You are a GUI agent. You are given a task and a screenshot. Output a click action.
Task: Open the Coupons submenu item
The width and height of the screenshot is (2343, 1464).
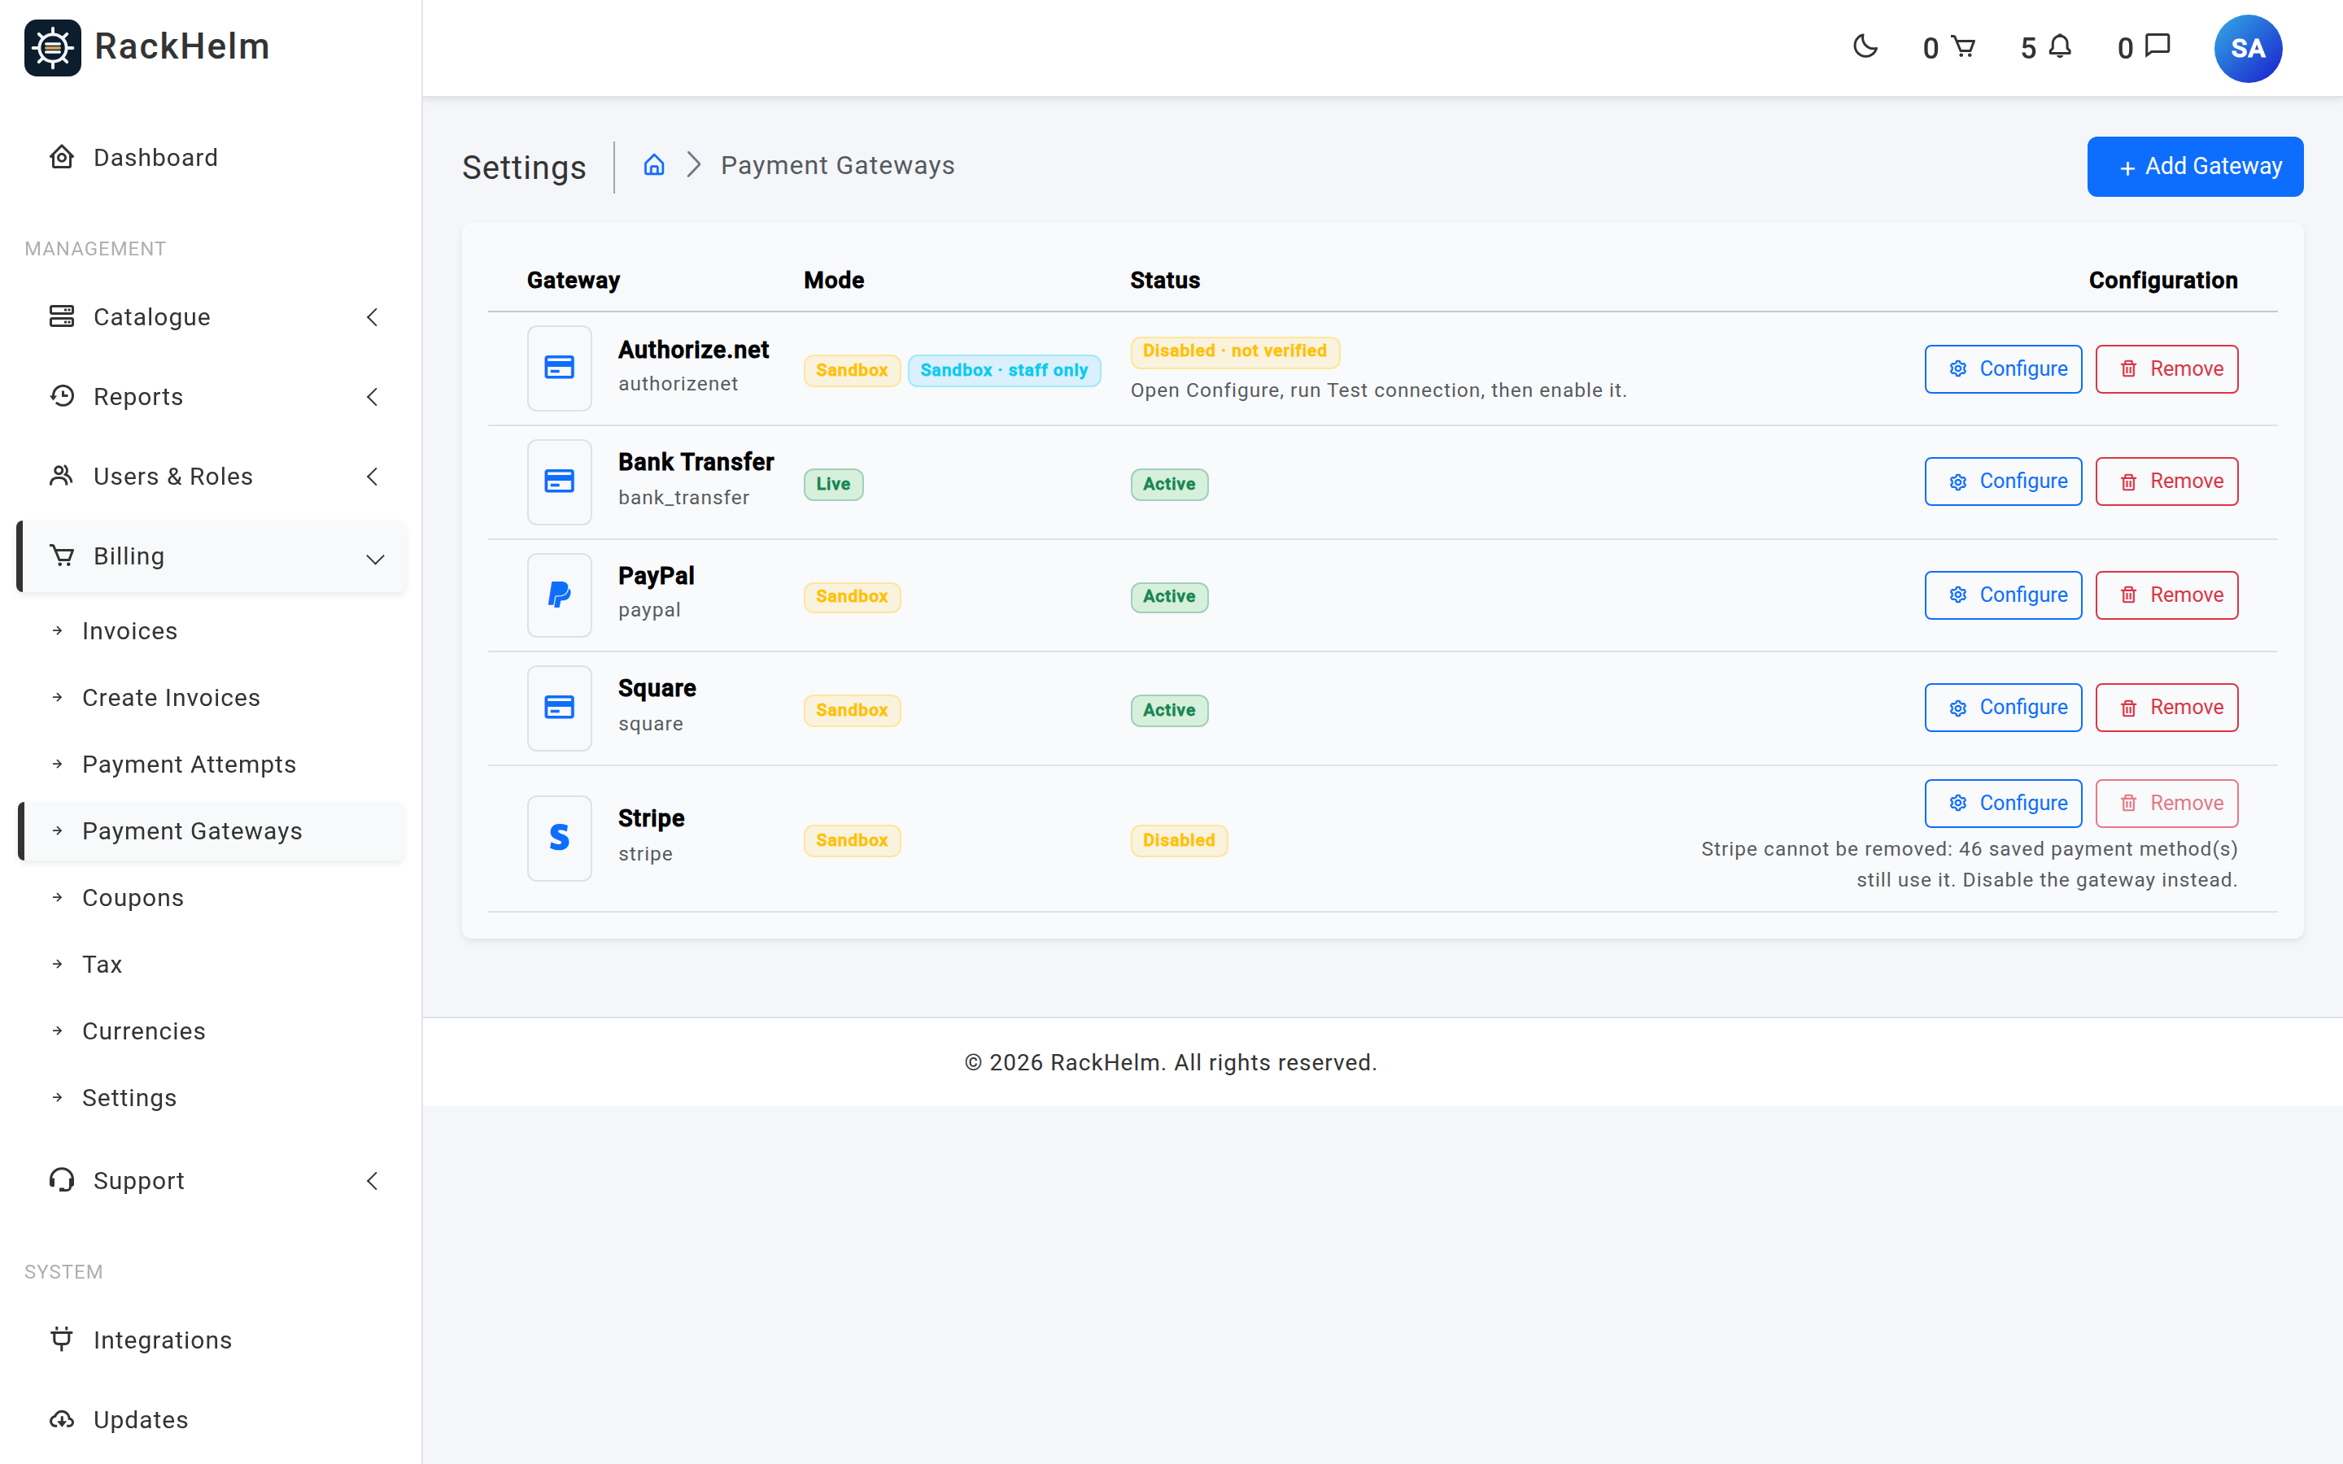(211, 898)
